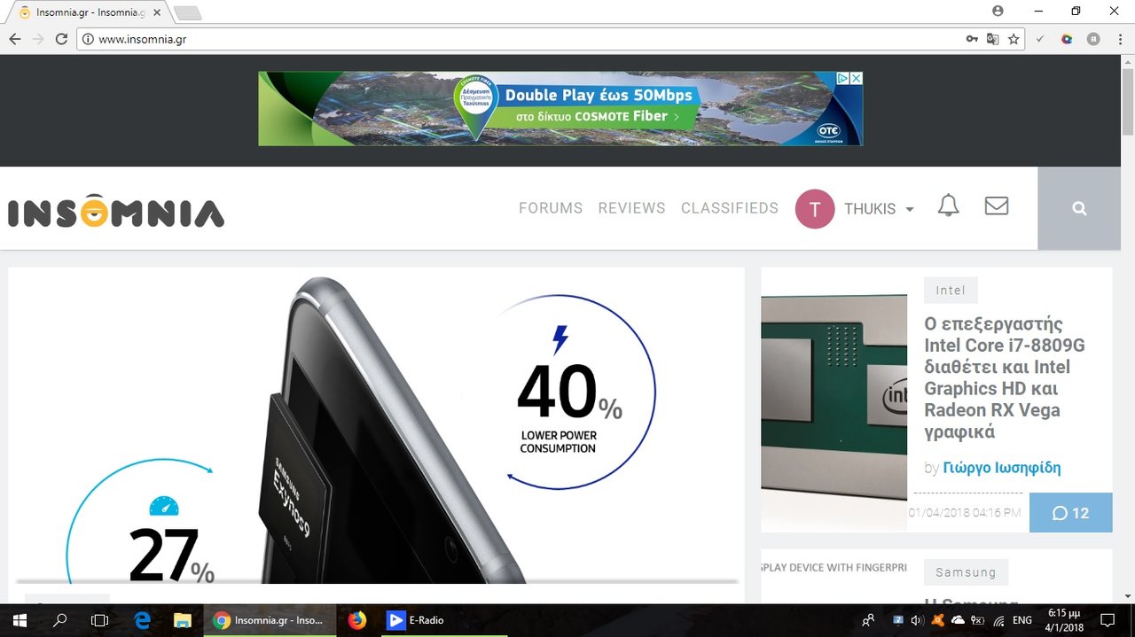Click the gray round extension icon
Screen dimensions: 1135x637
[1093, 39]
